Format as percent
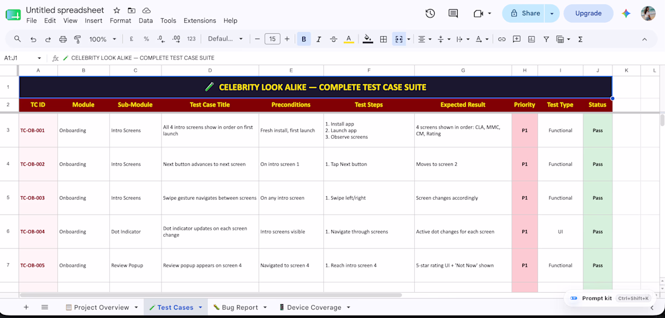Screen dimensions: 665x318 point(146,39)
